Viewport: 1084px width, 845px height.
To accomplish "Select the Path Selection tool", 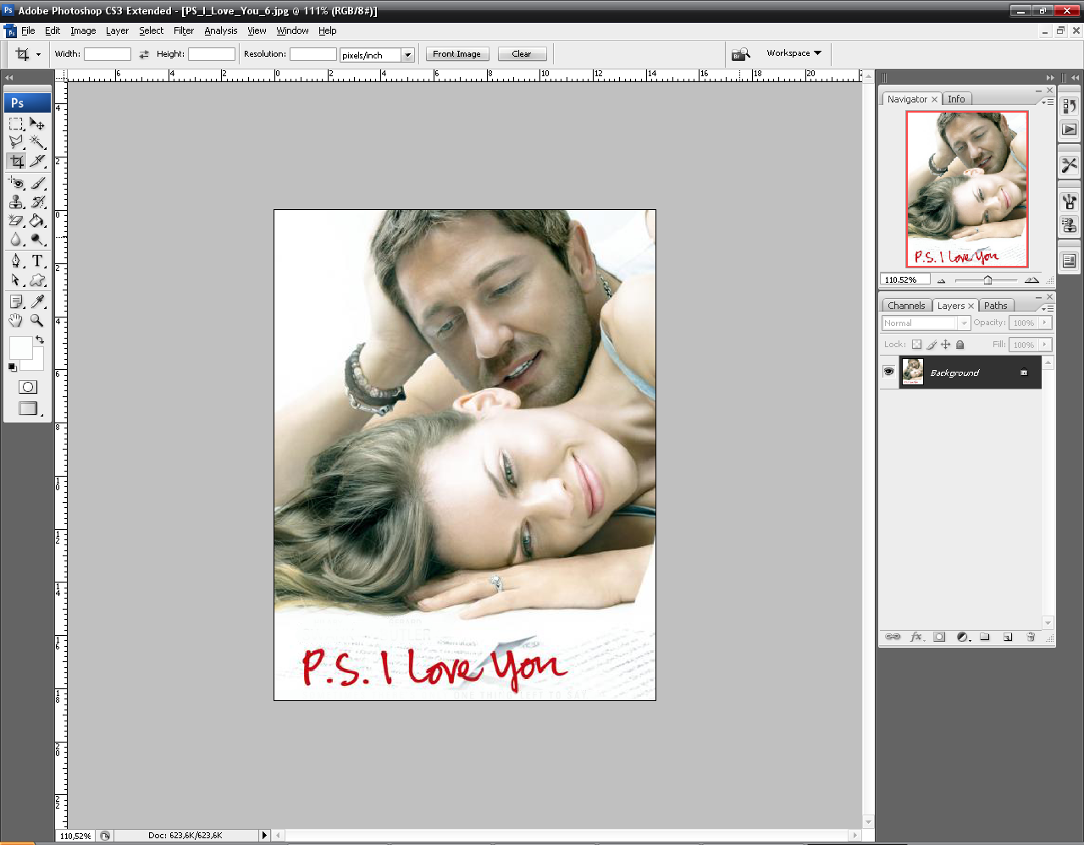I will 16,280.
